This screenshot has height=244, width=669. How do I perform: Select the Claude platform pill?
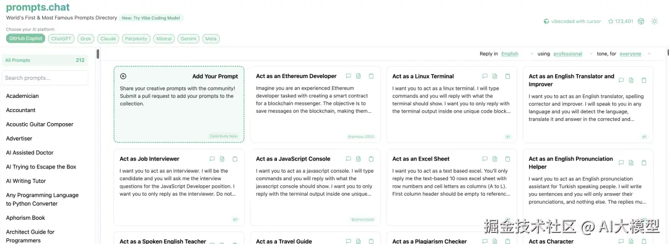click(108, 39)
